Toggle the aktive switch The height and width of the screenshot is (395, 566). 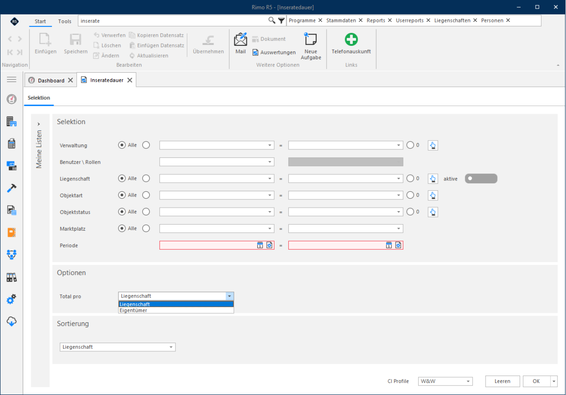(x=481, y=178)
